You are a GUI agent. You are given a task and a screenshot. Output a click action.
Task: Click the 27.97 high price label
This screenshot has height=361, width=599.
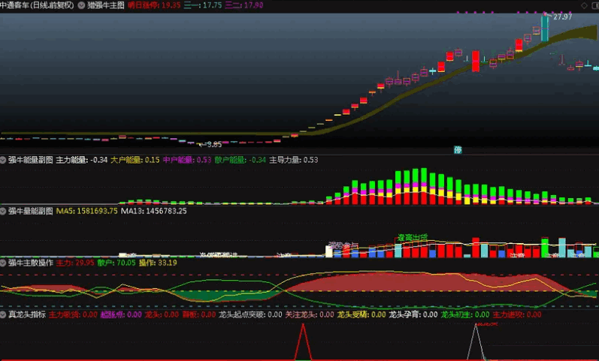(x=562, y=17)
